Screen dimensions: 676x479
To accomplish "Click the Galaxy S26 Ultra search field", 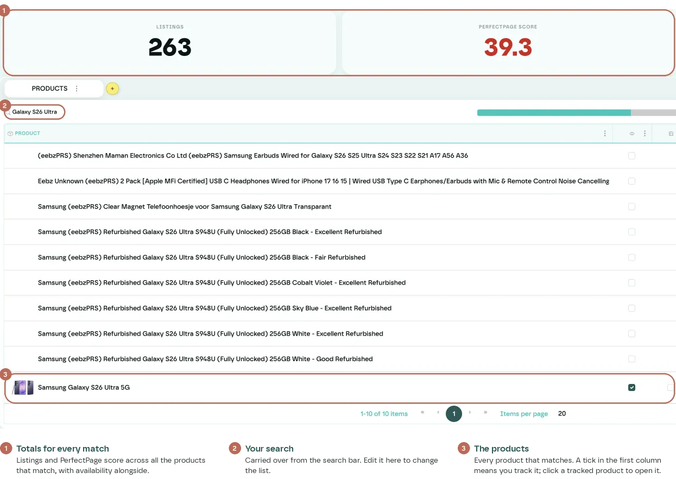I will 35,112.
